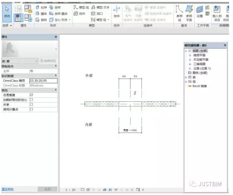Close the project browser panel
Image resolution: width=233 pixels, height=195 pixels.
(x=225, y=45)
